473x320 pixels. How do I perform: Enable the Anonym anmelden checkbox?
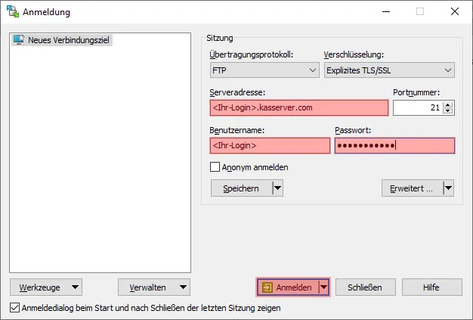point(215,167)
